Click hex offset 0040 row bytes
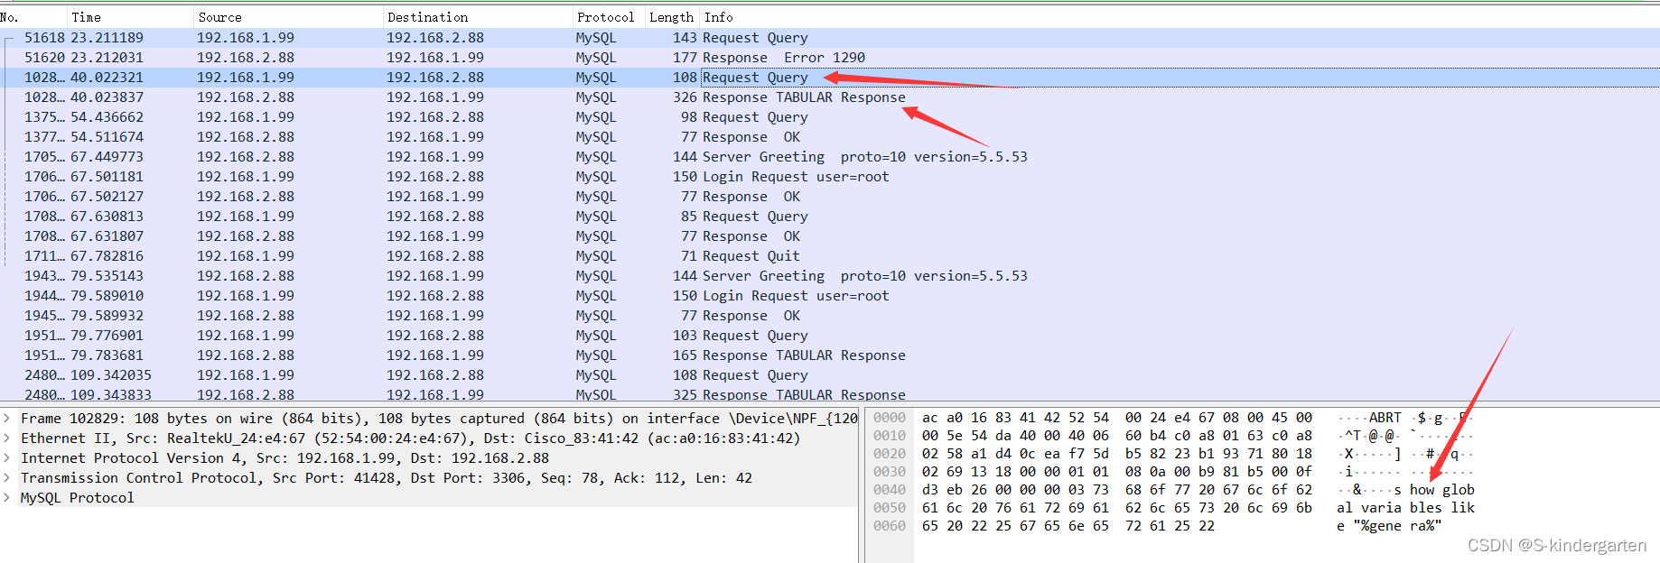1660x563 pixels. [x=1117, y=490]
